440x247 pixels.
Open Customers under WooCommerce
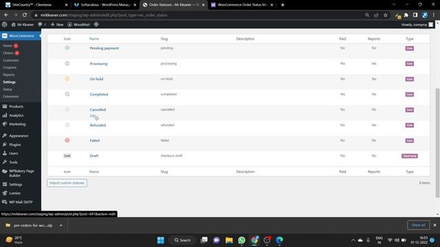coord(11,60)
